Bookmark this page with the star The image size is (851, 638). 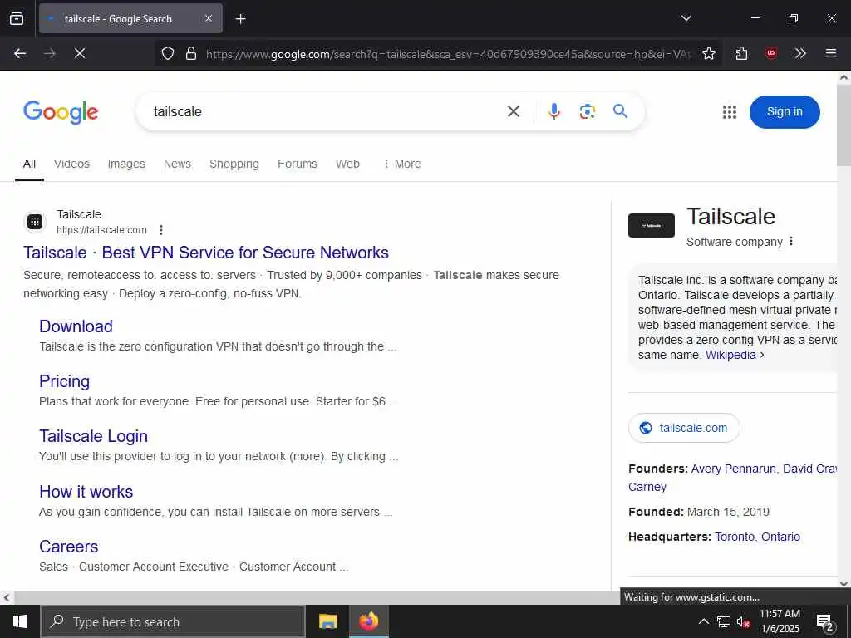click(709, 53)
